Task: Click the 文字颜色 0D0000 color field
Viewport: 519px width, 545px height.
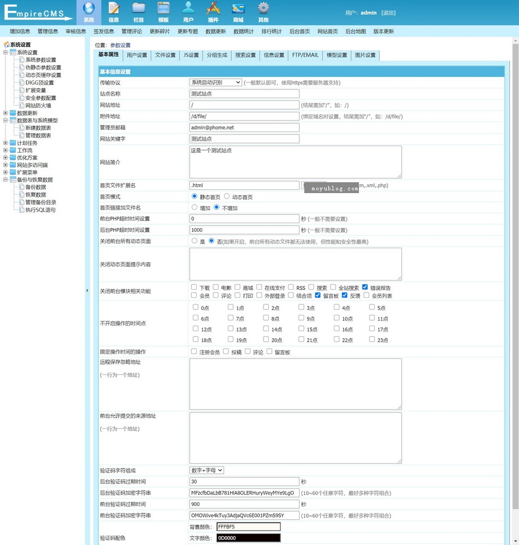Action: (x=249, y=538)
